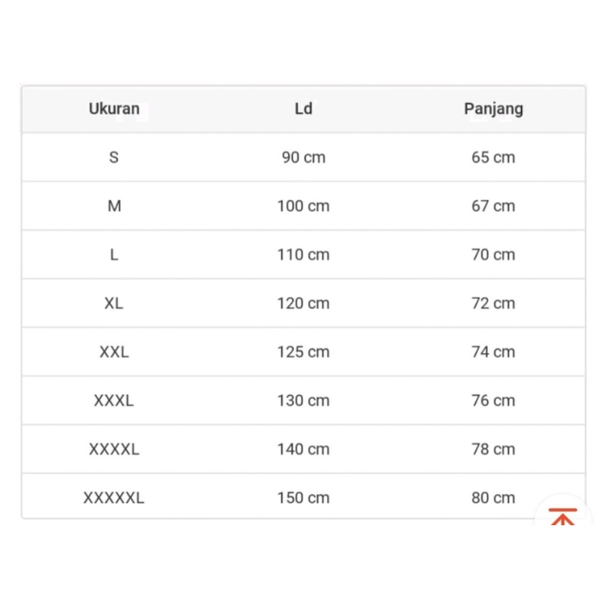Click the 125 cm Ld value
607x607 pixels.
coord(303,352)
